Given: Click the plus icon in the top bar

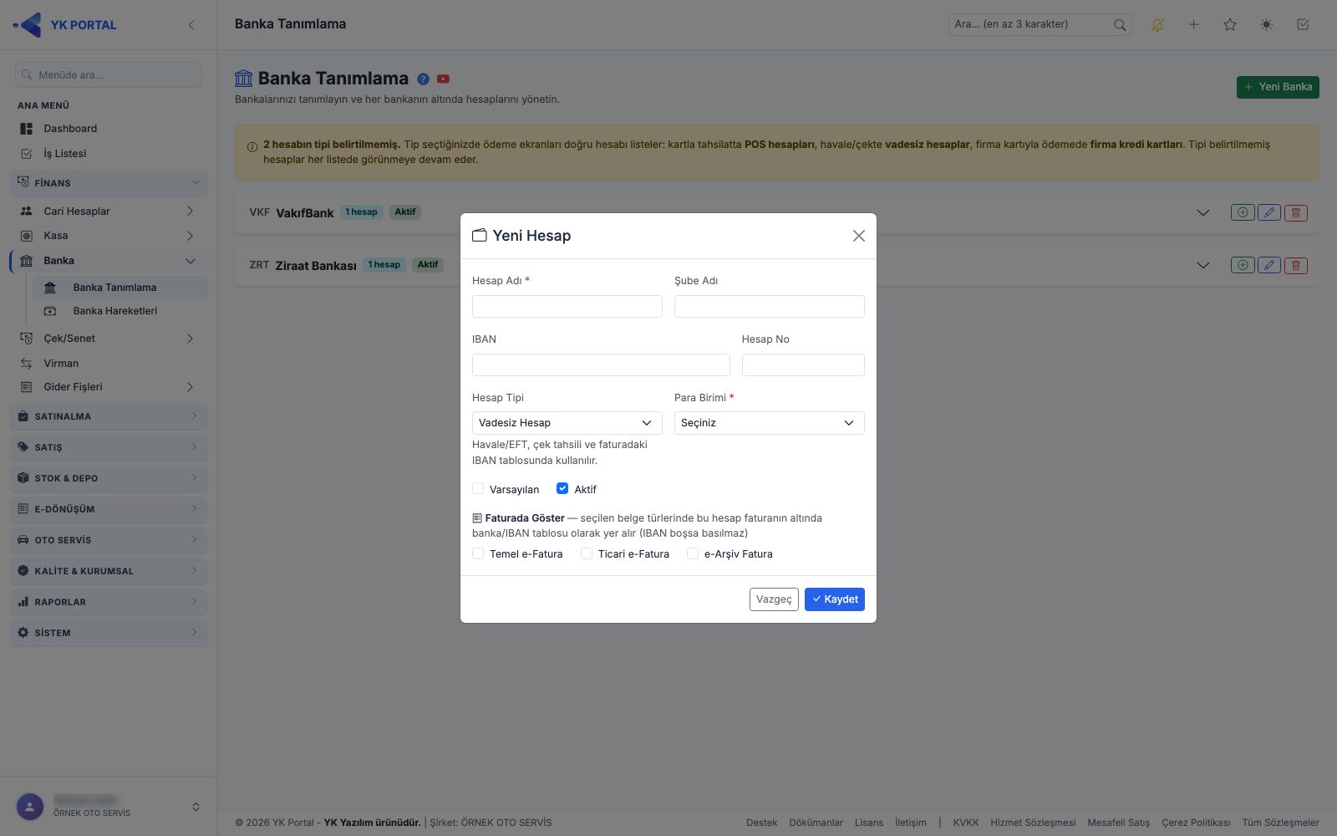Looking at the screenshot, I should [x=1194, y=25].
